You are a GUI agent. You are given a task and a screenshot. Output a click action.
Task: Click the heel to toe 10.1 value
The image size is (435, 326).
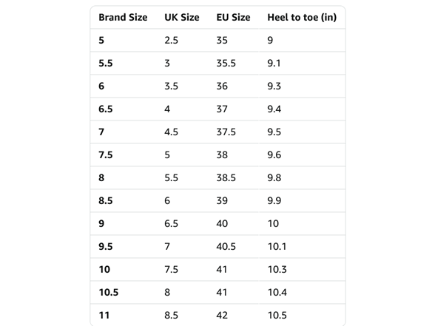click(277, 246)
